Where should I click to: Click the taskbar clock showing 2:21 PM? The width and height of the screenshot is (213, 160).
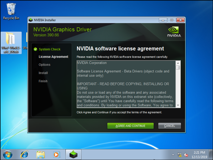[199, 155]
